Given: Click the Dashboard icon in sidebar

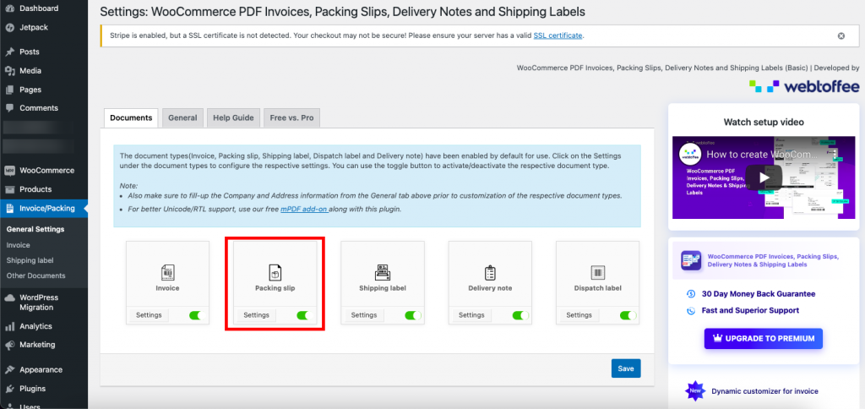Looking at the screenshot, I should coord(9,8).
